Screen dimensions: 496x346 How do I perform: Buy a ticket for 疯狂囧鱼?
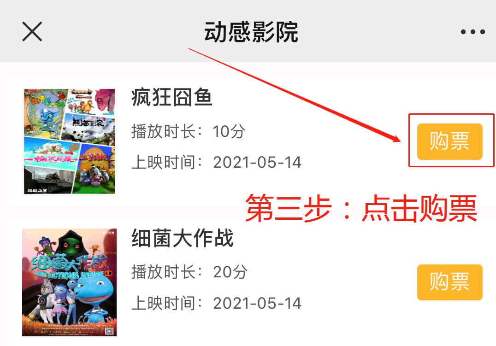tap(449, 141)
